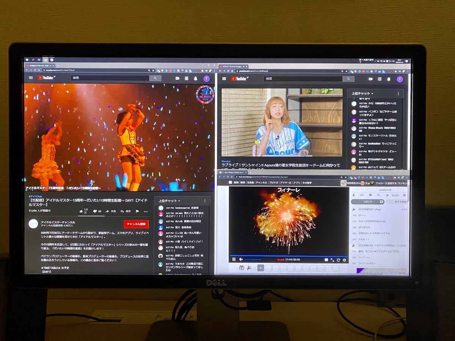Expand 上位チャット dropdown in left window chat
The height and width of the screenshot is (341, 455).
click(x=169, y=201)
